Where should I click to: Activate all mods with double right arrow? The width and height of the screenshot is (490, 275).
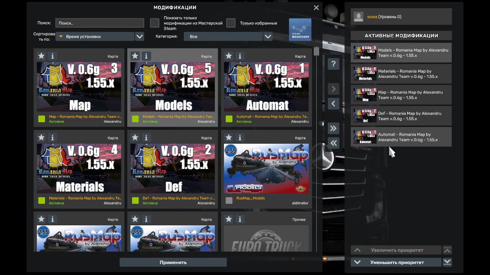pyautogui.click(x=334, y=128)
